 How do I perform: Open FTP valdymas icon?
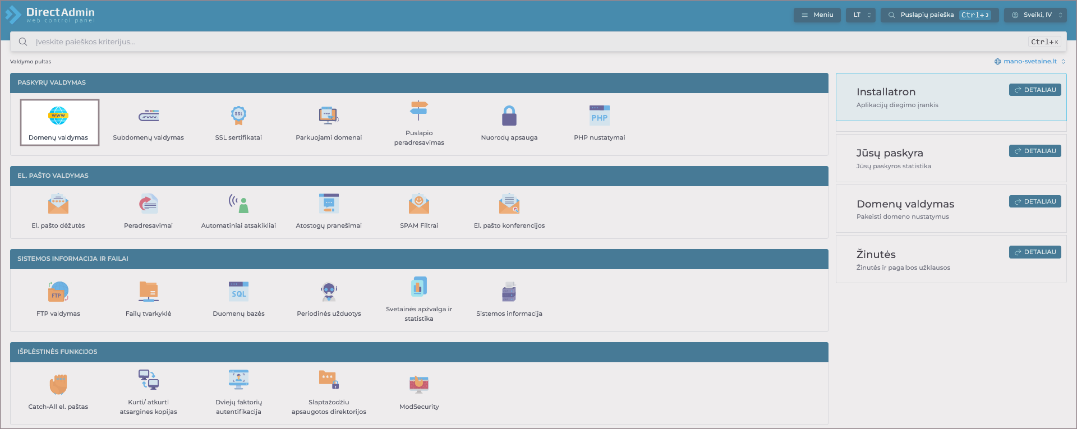click(x=58, y=292)
